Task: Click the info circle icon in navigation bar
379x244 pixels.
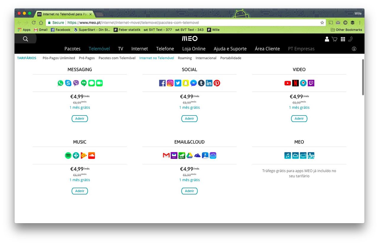Action: click(354, 49)
